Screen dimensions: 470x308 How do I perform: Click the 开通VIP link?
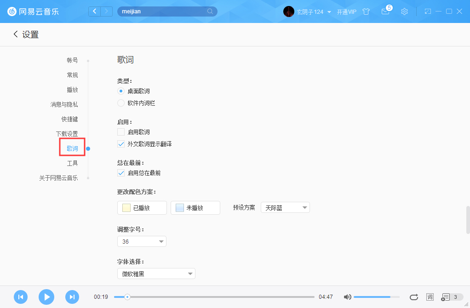[347, 11]
